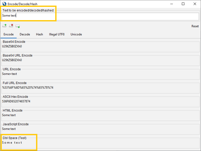Click the remove tab icon with red X
Image resolution: width=201 pixels, height=151 pixels.
tap(11, 26)
